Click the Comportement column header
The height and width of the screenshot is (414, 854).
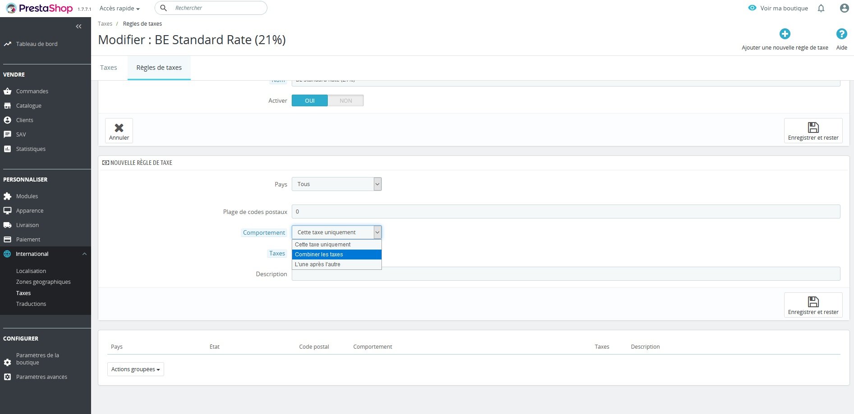[372, 346]
